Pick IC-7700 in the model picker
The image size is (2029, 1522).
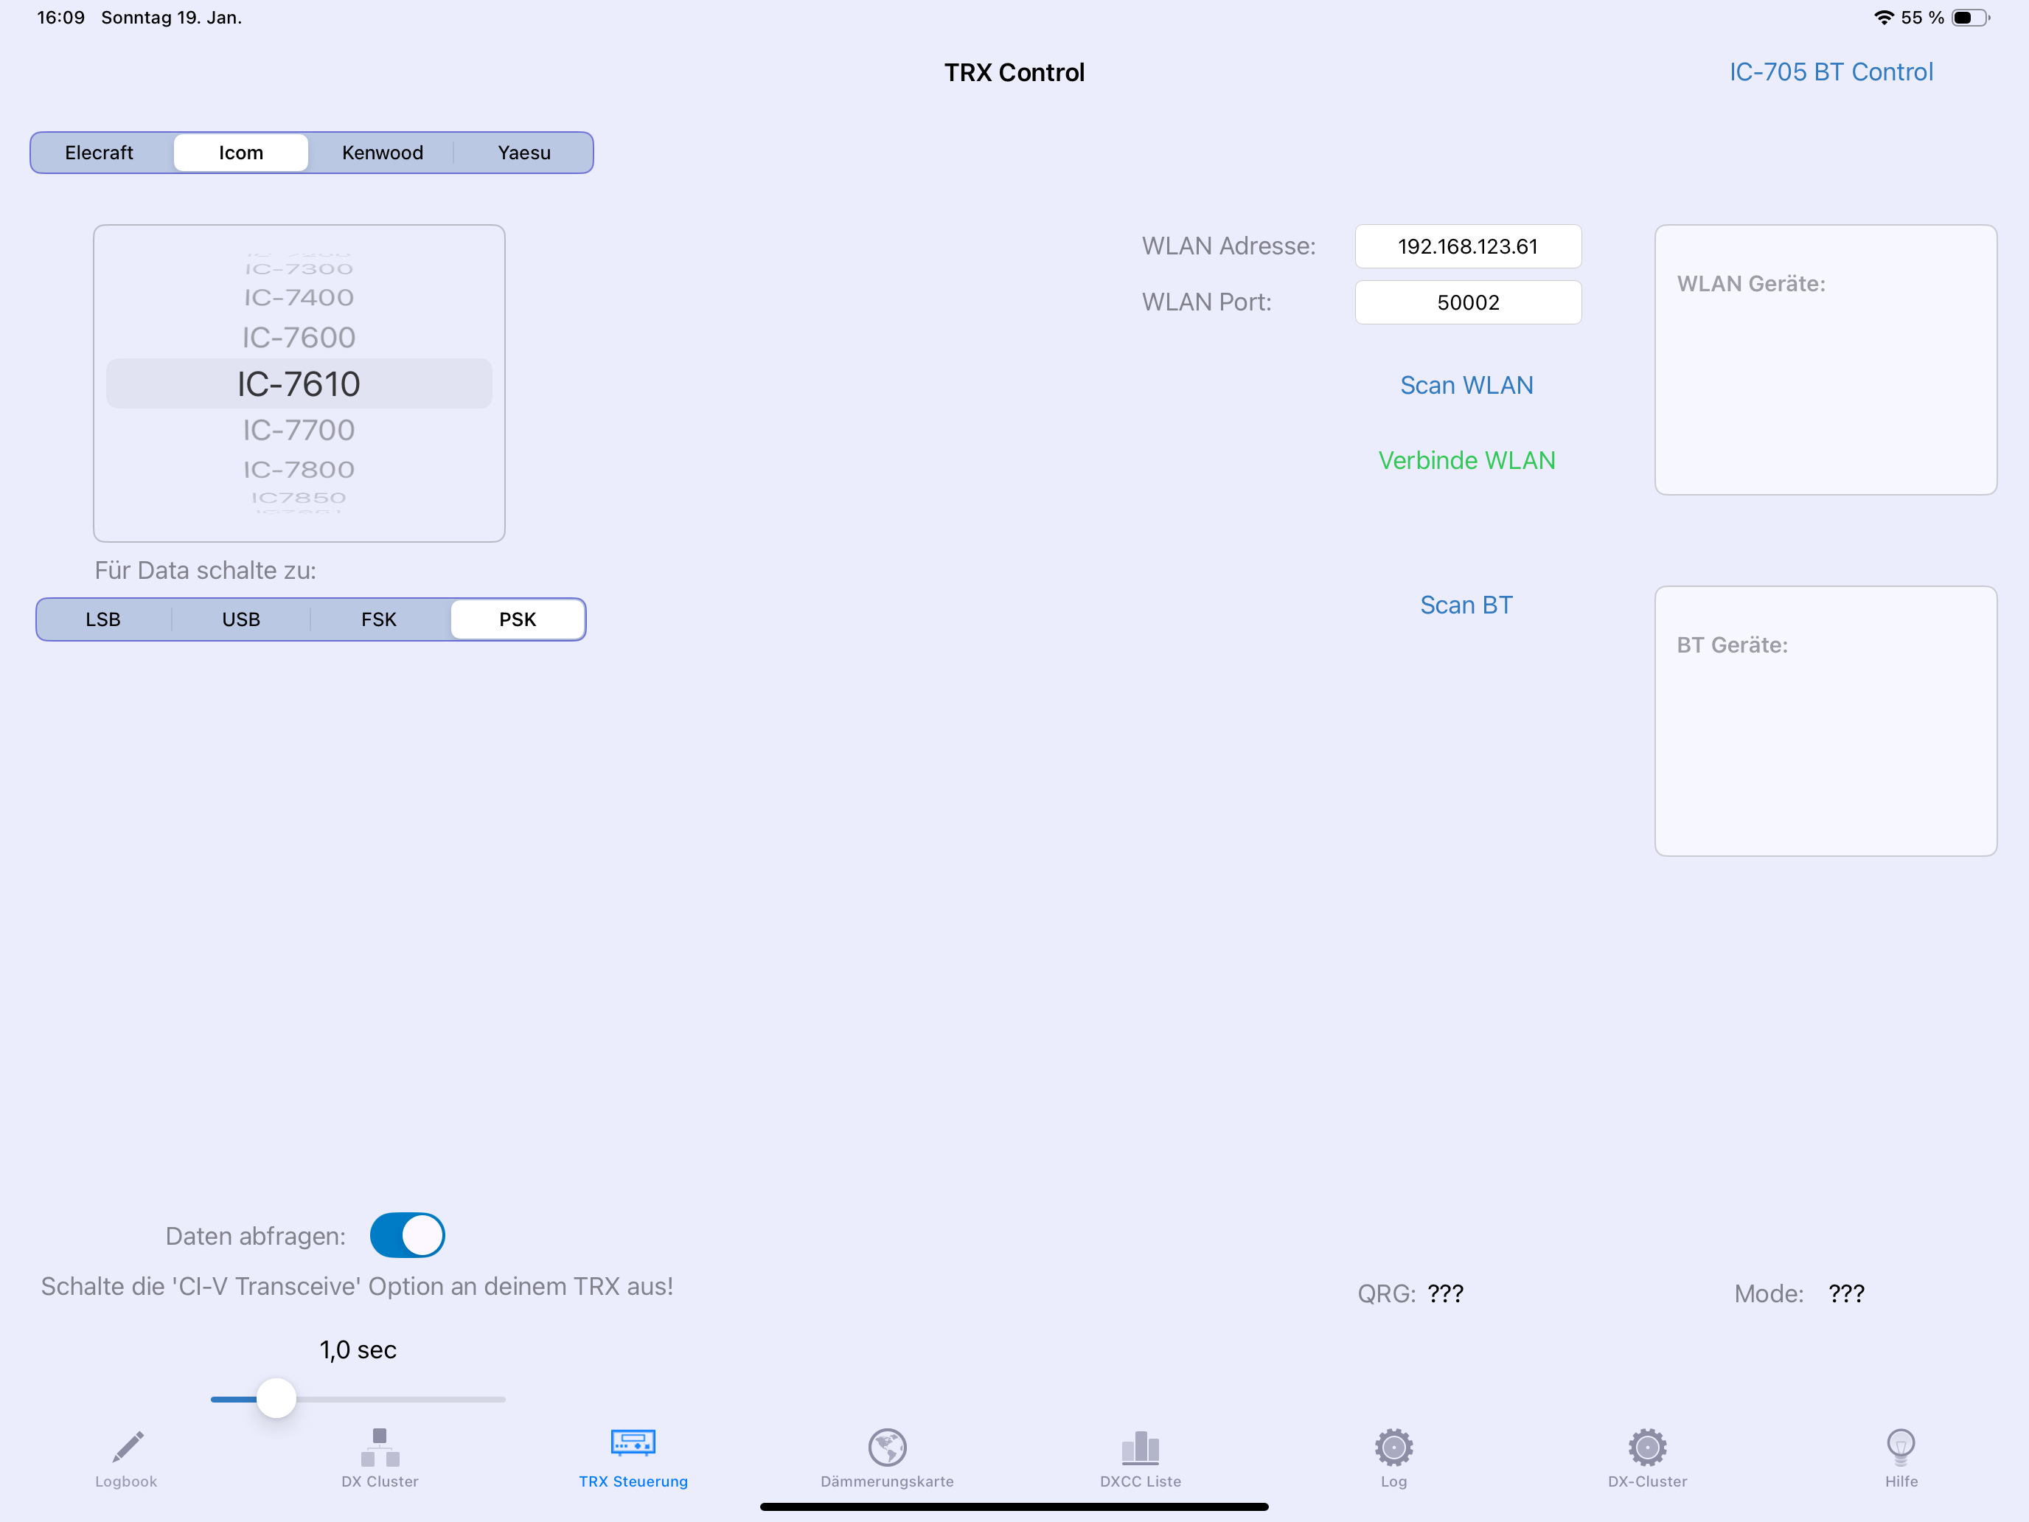[299, 430]
